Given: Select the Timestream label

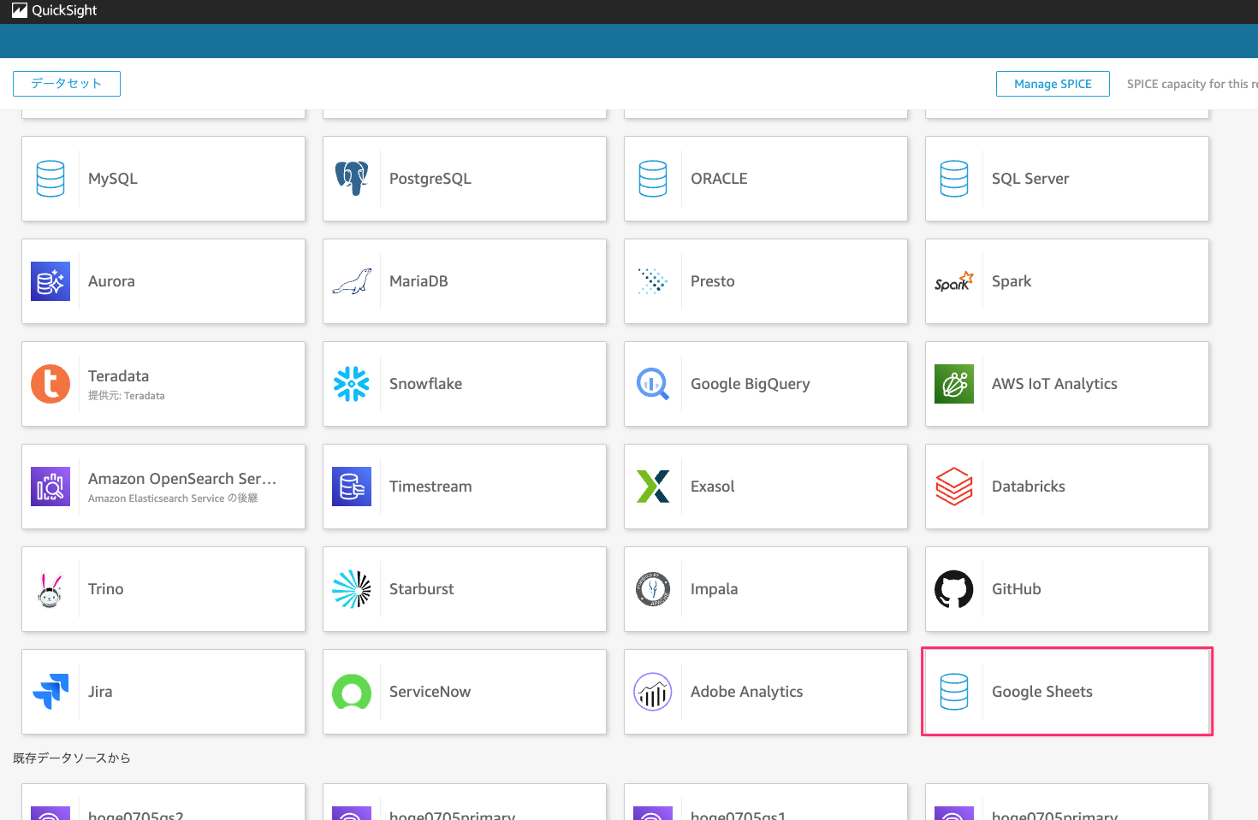Looking at the screenshot, I should [430, 487].
